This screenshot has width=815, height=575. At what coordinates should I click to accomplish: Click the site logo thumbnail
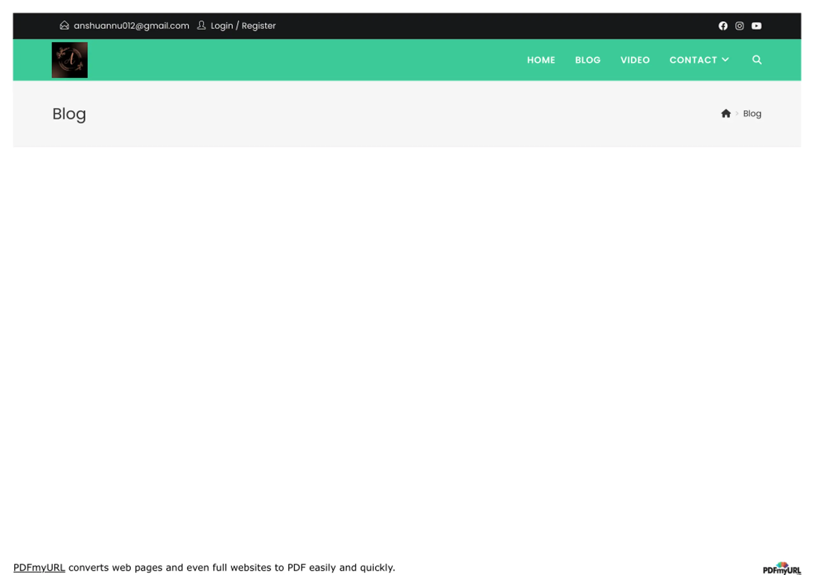tap(70, 60)
